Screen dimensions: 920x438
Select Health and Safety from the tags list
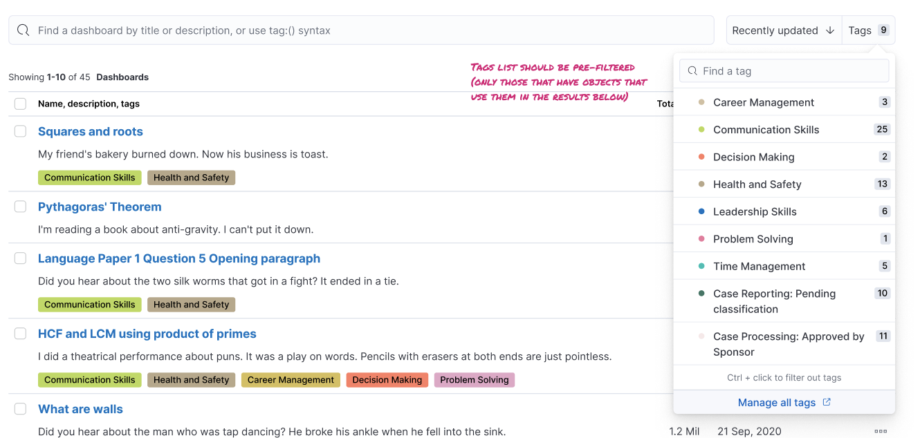(757, 184)
